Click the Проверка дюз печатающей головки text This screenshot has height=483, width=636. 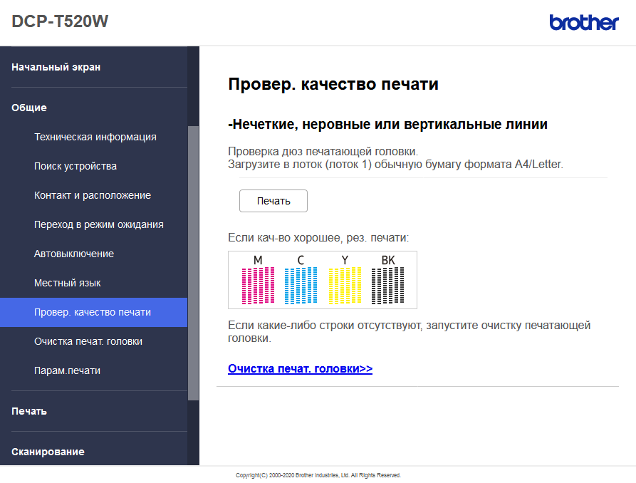tap(323, 152)
